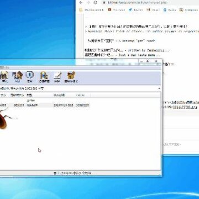Viewport: 199px width, 199px height.
Task: Sort by the CRC32 column header
Action: (82, 95)
